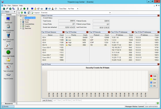The height and width of the screenshot is (109, 161).
Task: Open Discovered Assets in the sidebar
Action: [x=8, y=53]
